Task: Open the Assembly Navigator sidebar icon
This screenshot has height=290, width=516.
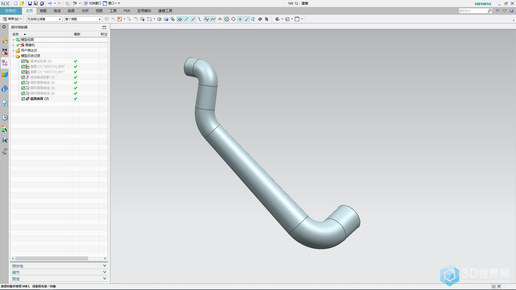Action: tap(5, 40)
